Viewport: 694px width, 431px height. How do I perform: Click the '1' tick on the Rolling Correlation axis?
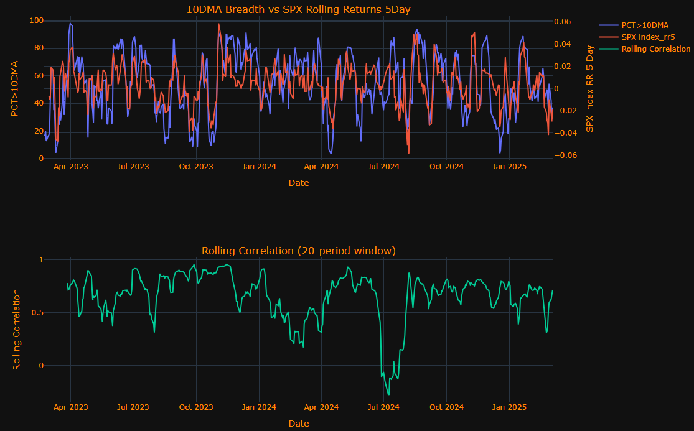click(x=42, y=260)
